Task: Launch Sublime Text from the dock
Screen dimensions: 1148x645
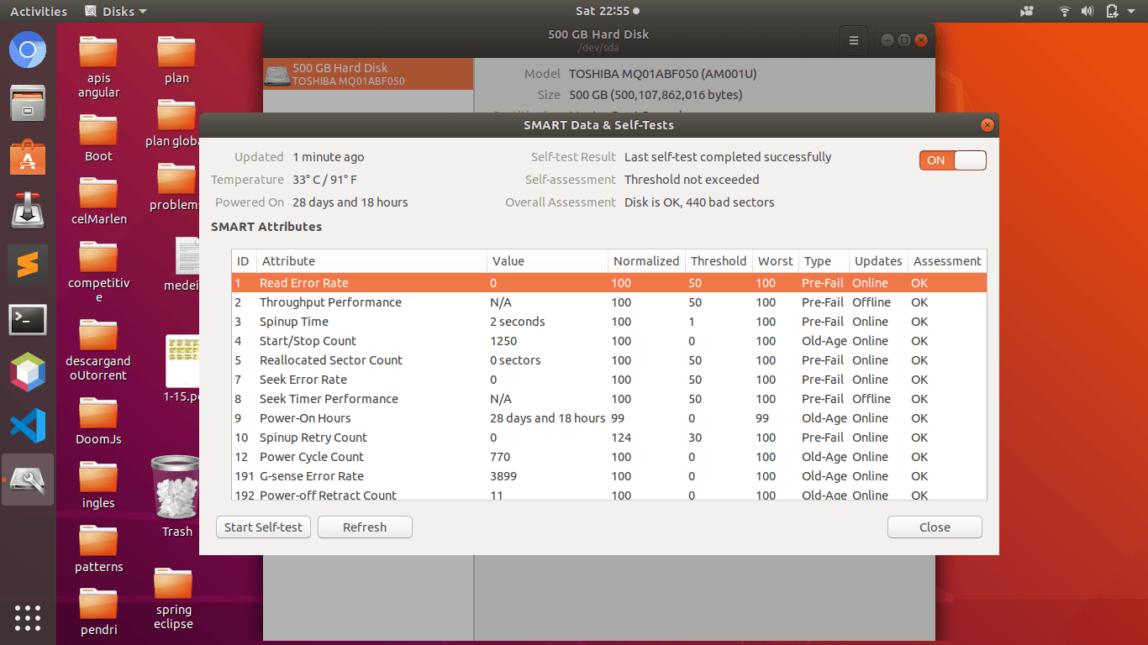Action: click(x=28, y=265)
